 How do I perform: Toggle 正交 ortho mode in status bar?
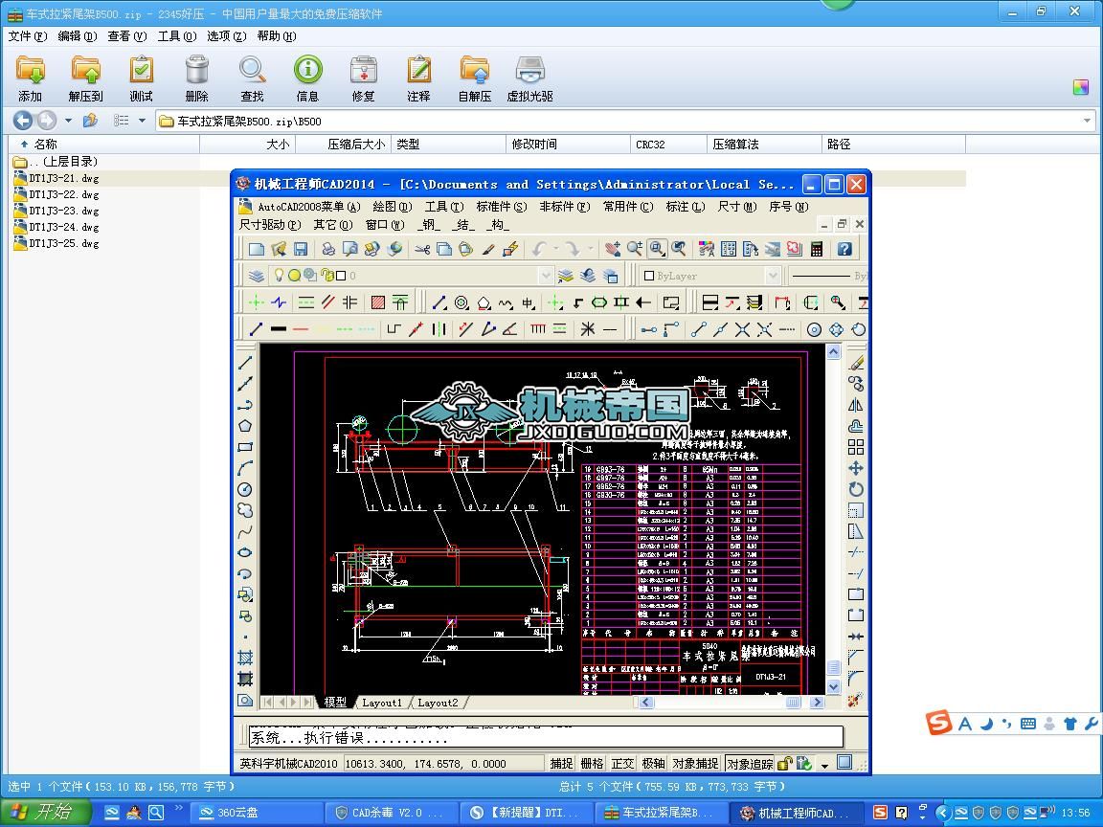coord(622,764)
